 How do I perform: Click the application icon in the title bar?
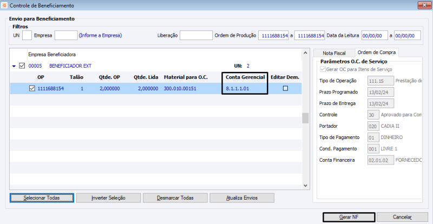4,5
